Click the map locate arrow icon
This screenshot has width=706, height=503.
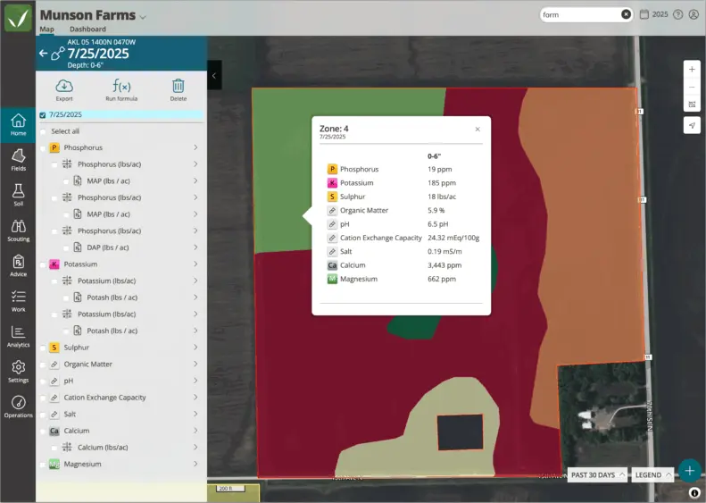click(x=692, y=124)
